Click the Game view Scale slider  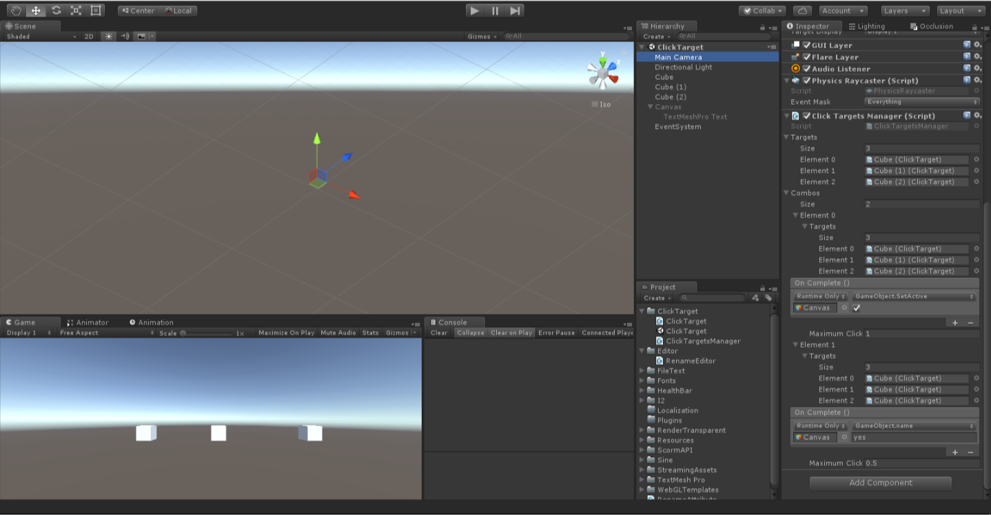click(206, 333)
